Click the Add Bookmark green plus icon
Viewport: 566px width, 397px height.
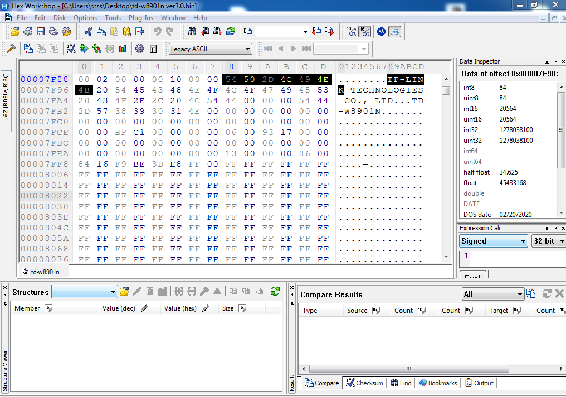[x=84, y=49]
